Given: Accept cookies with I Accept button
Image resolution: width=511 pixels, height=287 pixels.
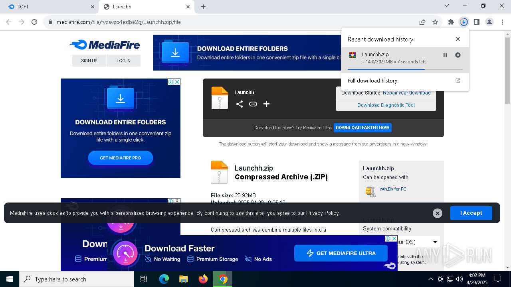Looking at the screenshot, I should [471, 213].
